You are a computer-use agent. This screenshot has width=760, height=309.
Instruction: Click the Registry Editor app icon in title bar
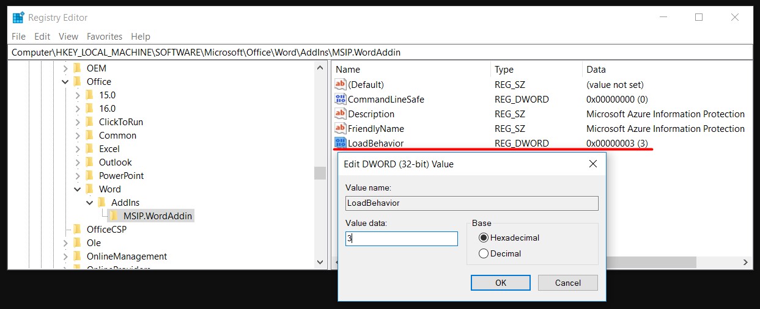[18, 18]
